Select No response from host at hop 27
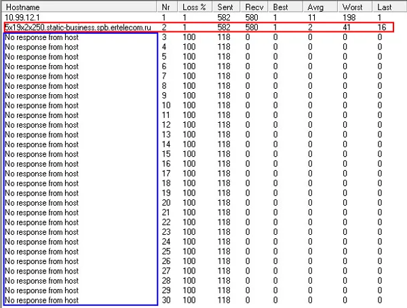 41,271
